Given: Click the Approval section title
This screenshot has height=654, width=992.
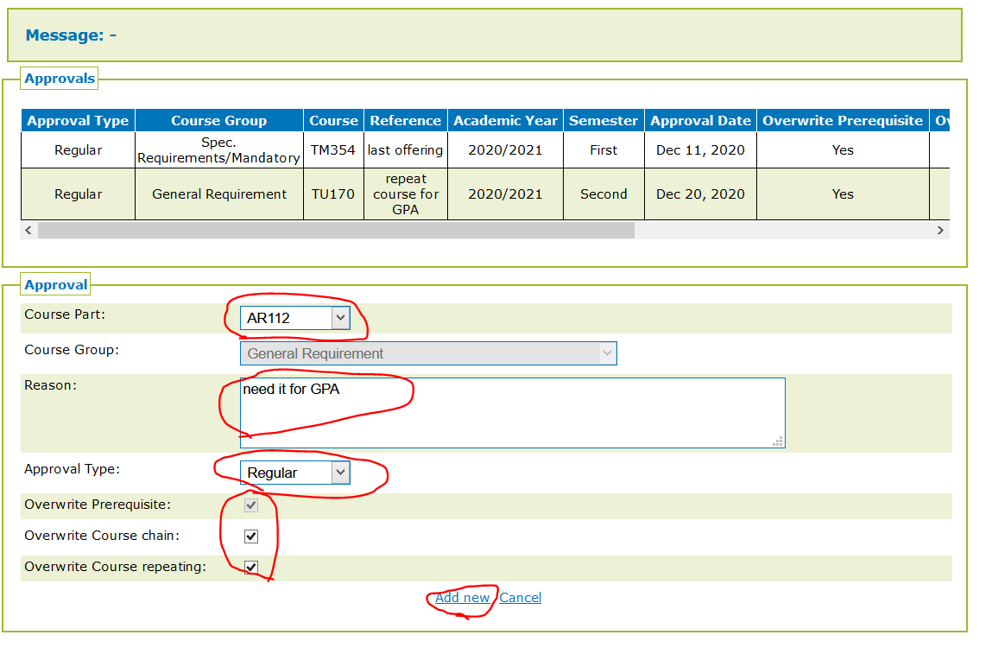Looking at the screenshot, I should pyautogui.click(x=55, y=285).
